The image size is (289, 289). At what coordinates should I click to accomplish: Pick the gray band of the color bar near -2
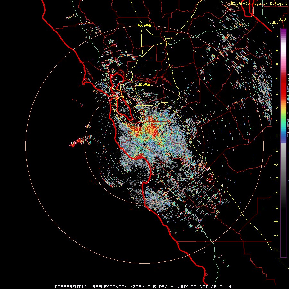(x=284, y=164)
